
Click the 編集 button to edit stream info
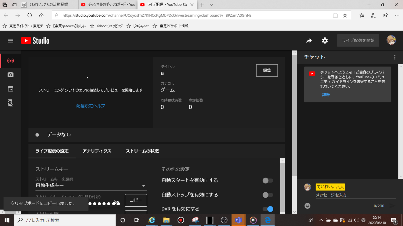tap(267, 70)
